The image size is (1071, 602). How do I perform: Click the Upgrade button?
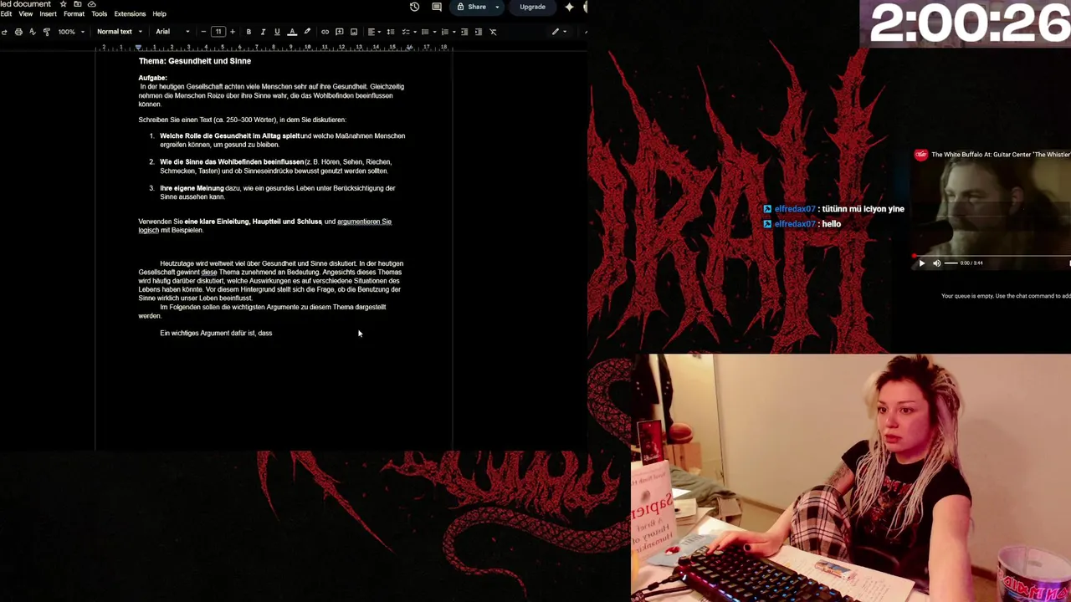click(x=532, y=7)
